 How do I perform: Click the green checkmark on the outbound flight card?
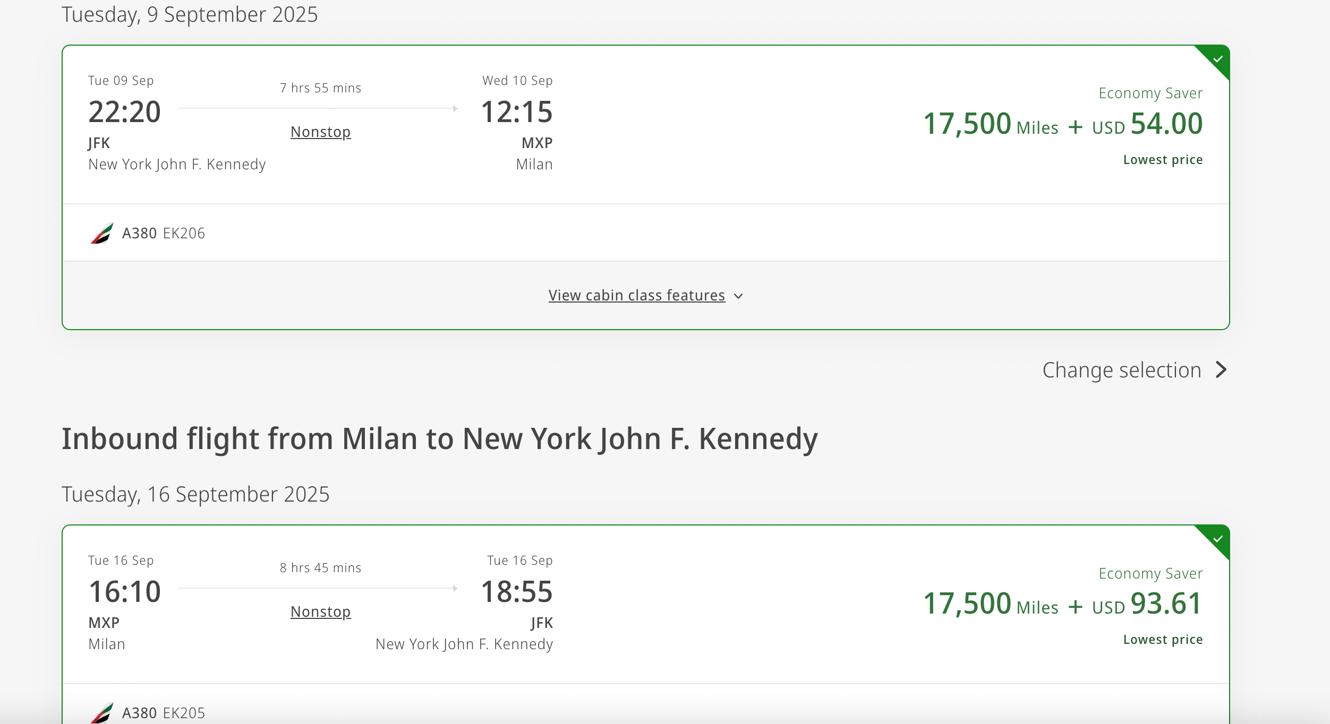coord(1218,59)
